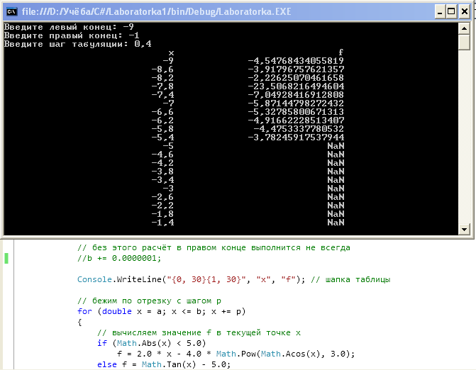This screenshot has width=476, height=370.
Task: Click the console scrollbar down arrow
Action: coord(464,229)
